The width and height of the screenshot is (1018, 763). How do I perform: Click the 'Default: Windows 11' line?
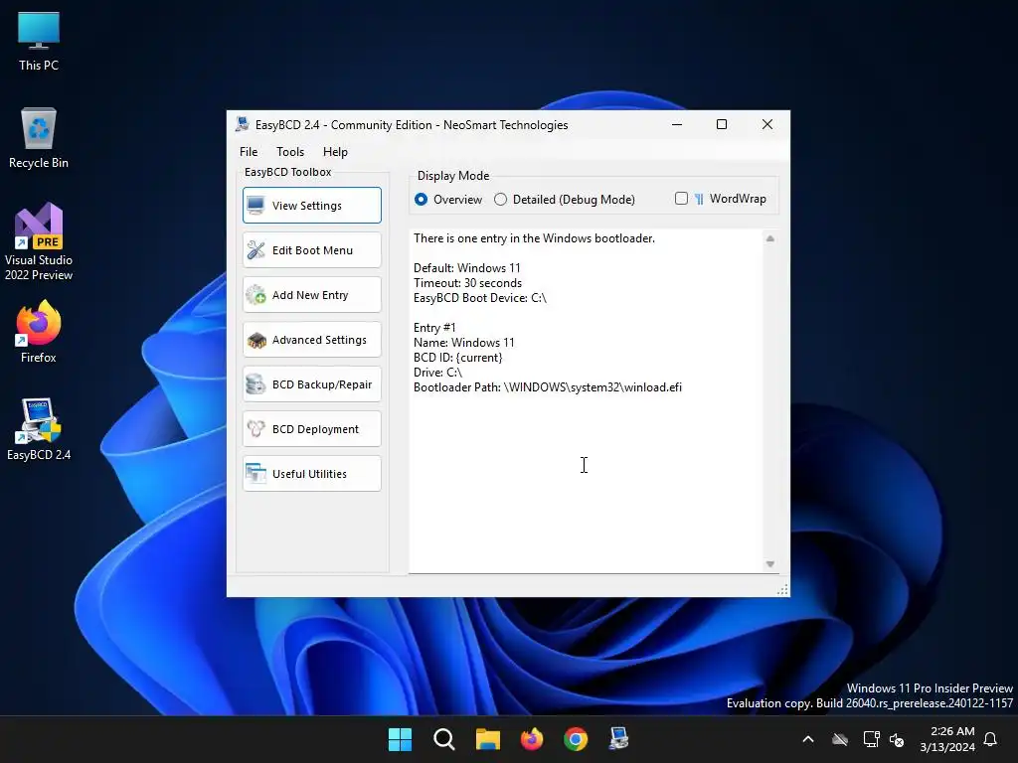tap(467, 268)
